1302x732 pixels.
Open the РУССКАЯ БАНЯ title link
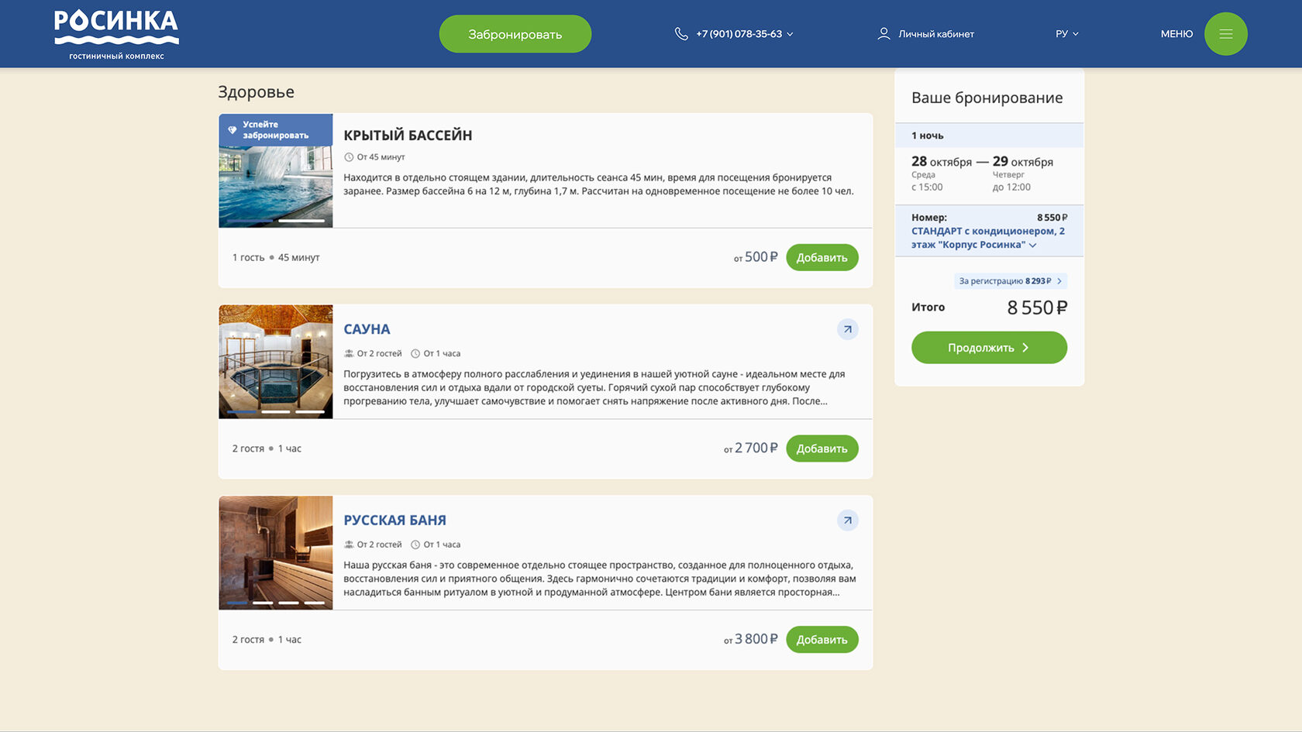394,521
